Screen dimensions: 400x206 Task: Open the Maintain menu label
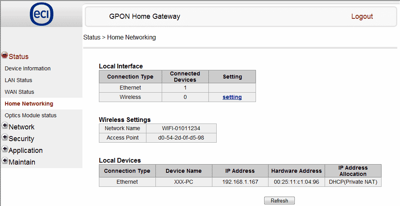click(22, 162)
